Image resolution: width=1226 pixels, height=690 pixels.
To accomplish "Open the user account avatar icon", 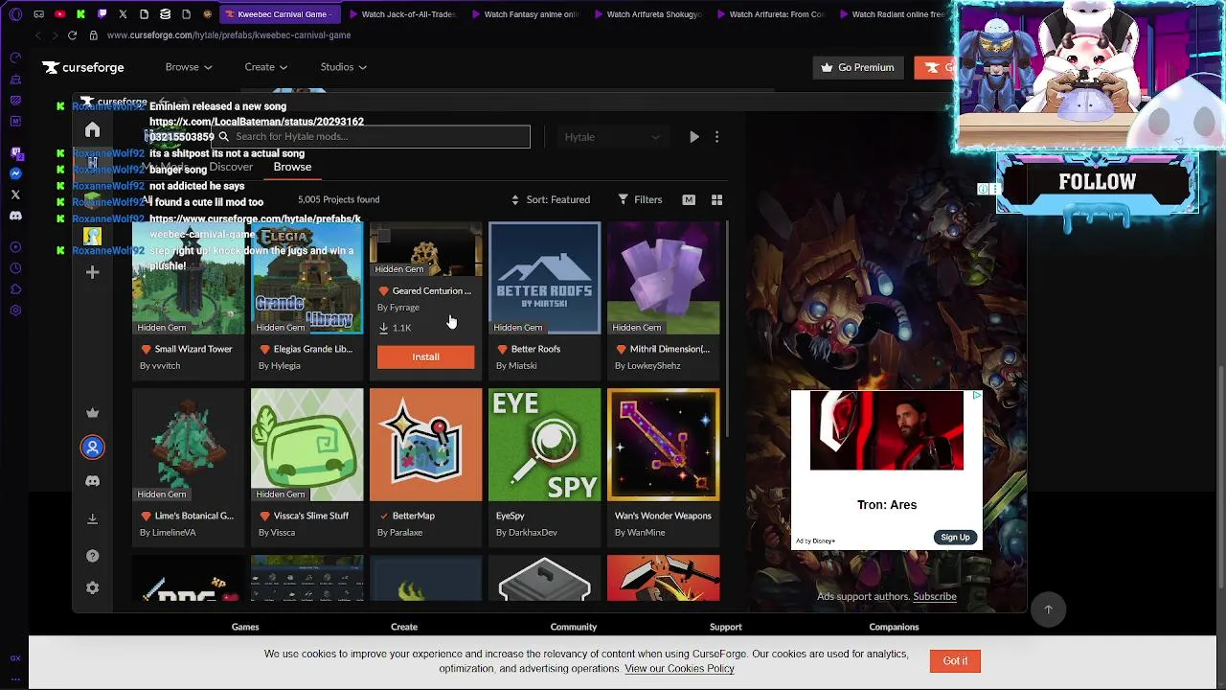I will pos(92,448).
